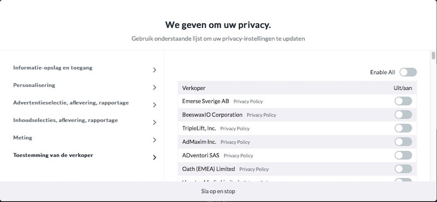Enable the Oath (EMEA) Limited toggle
The width and height of the screenshot is (437, 202).
pyautogui.click(x=403, y=169)
